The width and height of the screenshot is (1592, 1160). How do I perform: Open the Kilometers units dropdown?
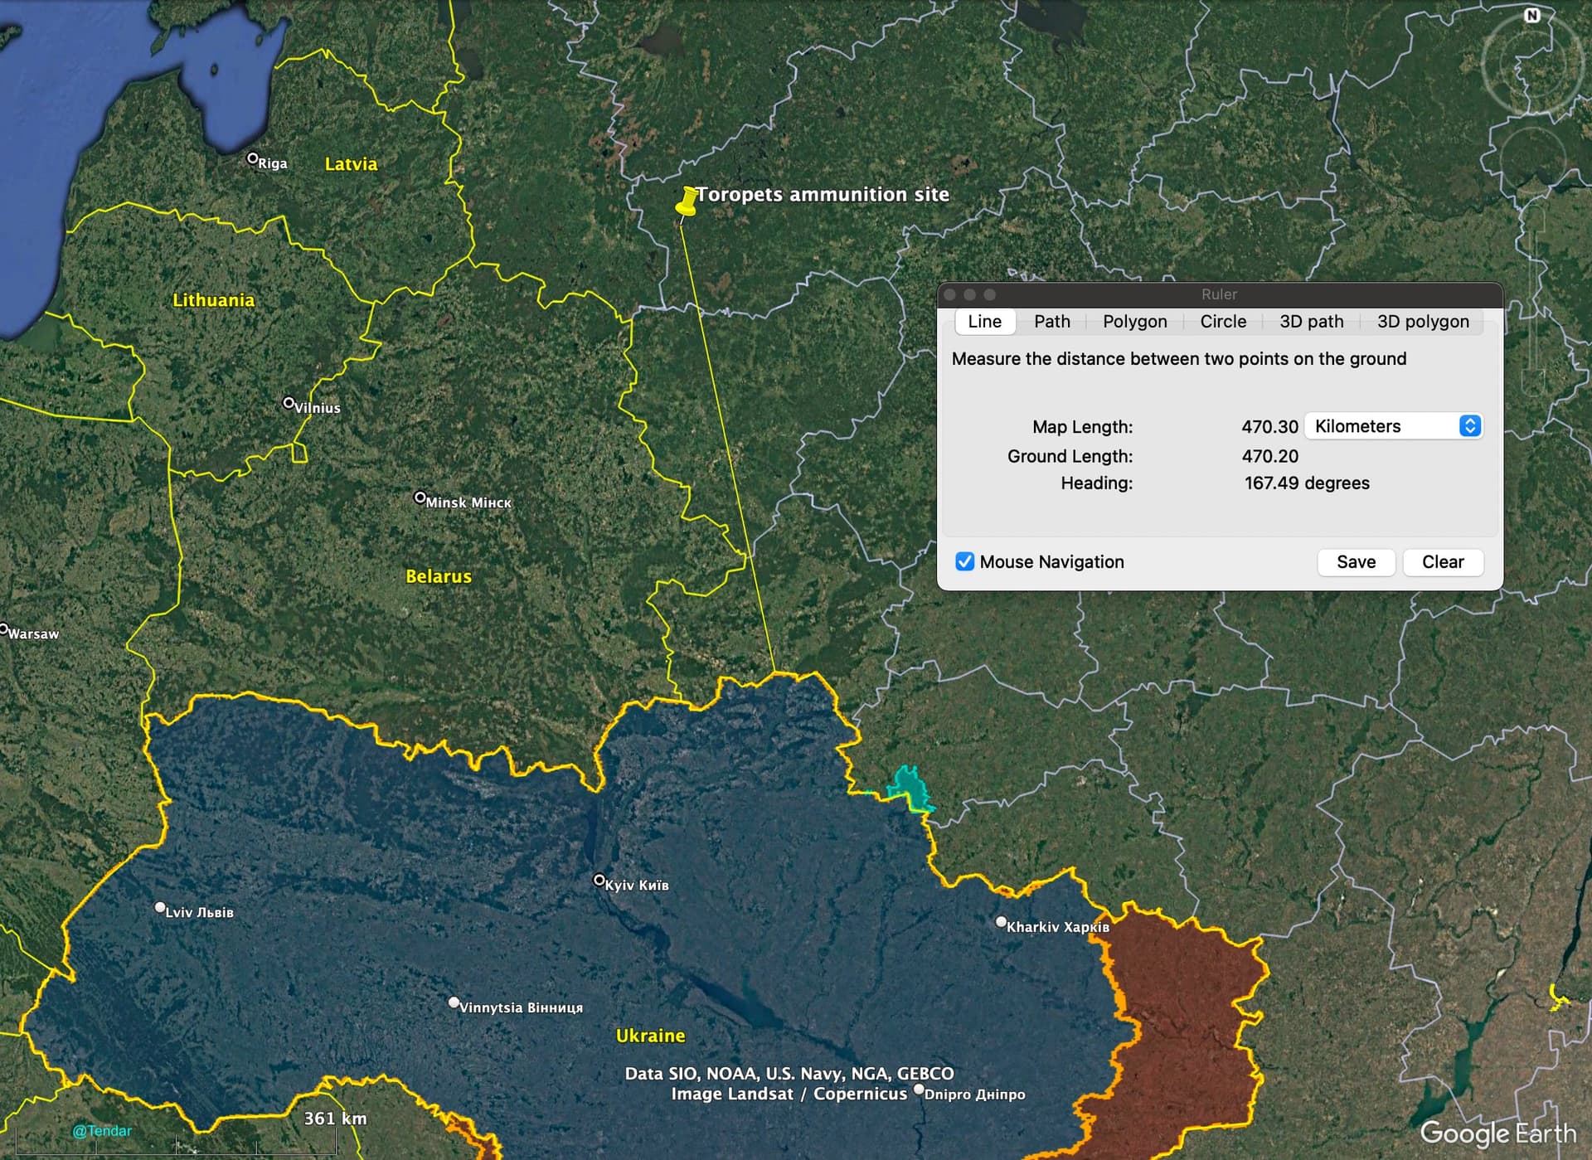[1393, 426]
